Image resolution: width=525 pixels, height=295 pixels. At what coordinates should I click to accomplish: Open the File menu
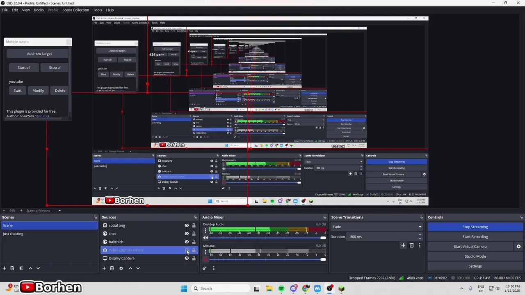[5, 10]
